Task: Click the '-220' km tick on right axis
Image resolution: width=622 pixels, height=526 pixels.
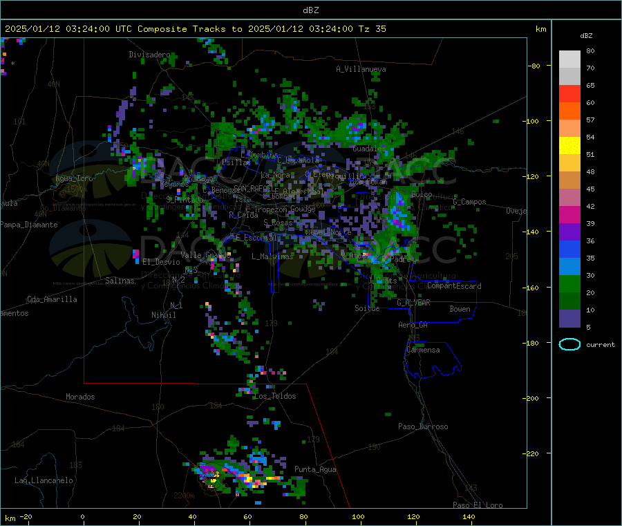Action: point(532,454)
